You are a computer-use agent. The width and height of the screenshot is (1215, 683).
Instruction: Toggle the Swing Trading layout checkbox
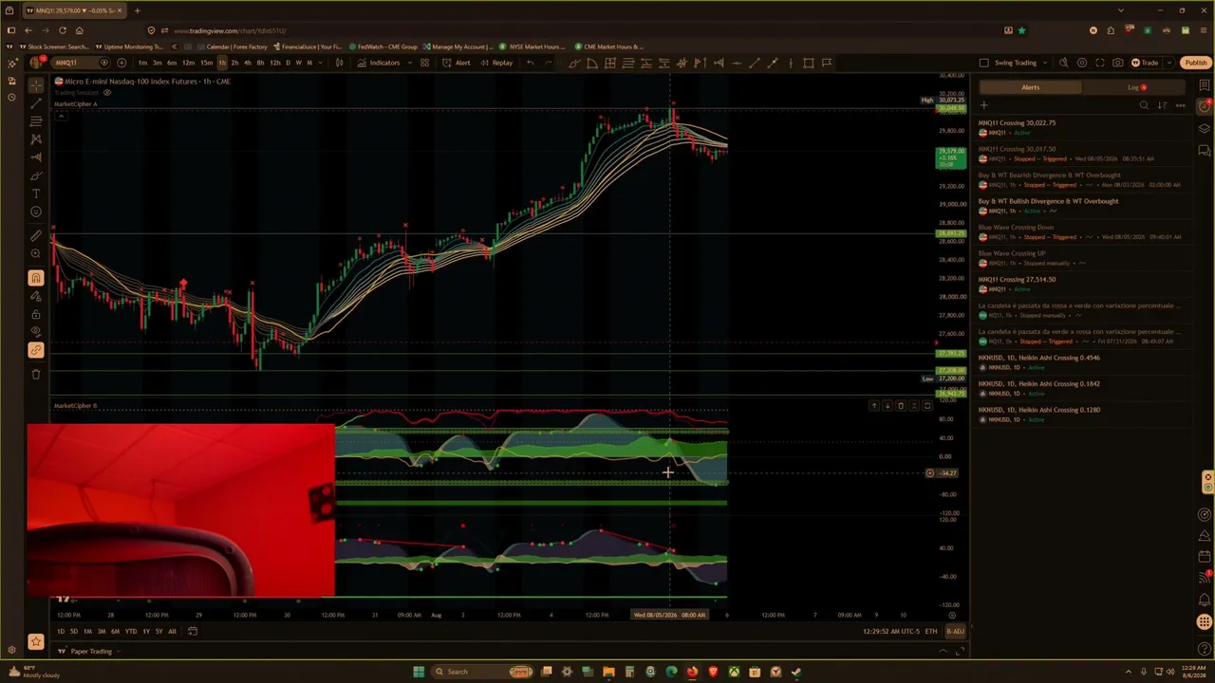(983, 63)
